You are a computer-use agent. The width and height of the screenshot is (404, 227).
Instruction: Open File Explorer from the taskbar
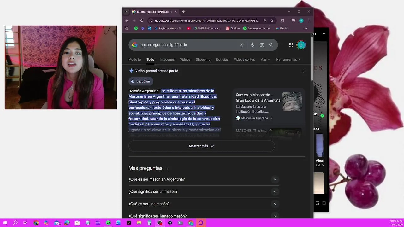pyautogui.click(x=139, y=223)
